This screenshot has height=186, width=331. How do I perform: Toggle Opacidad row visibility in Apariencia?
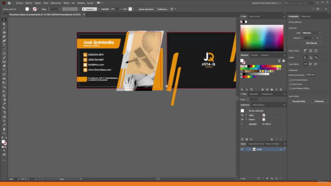[x=242, y=124]
